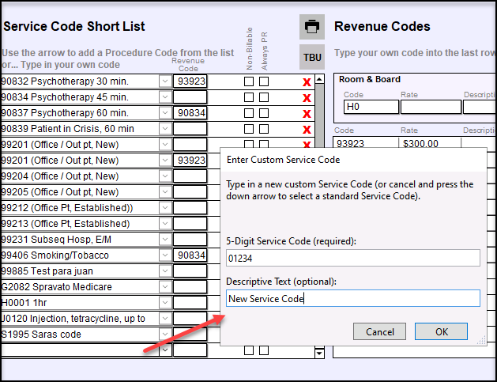Click red X for 90837 Psychotherapy 60 min
The width and height of the screenshot is (497, 382).
tap(307, 114)
